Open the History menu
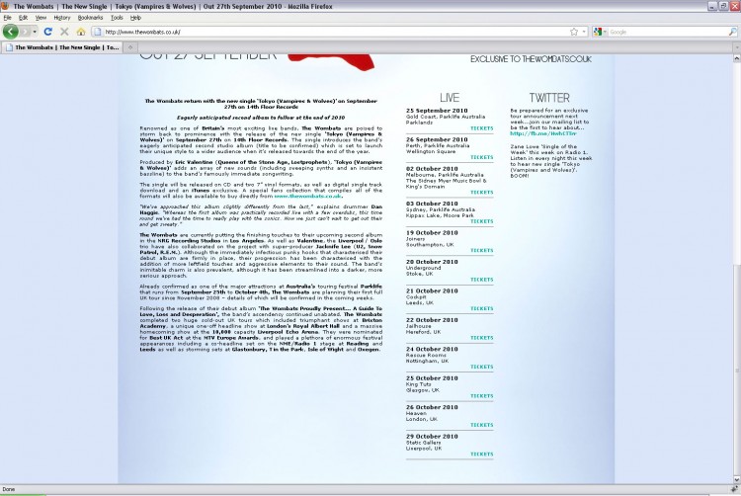The height and width of the screenshot is (496, 741). (61, 18)
